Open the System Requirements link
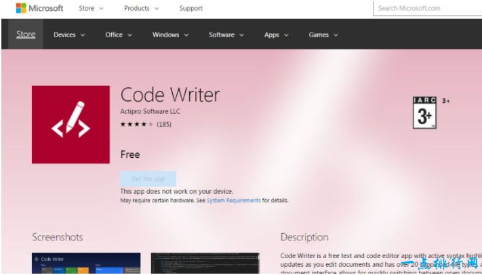The height and width of the screenshot is (275, 482). pos(234,200)
